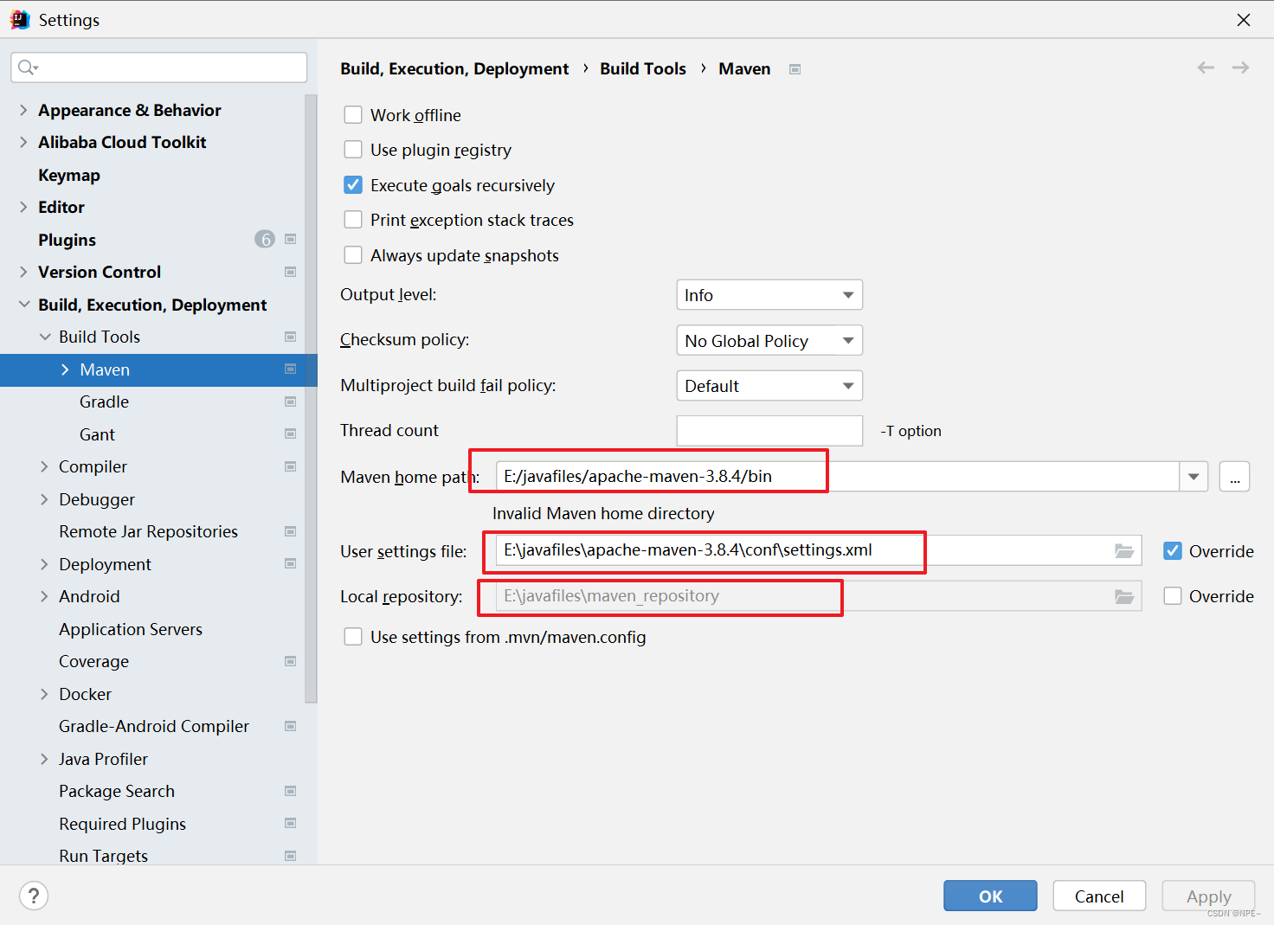Screen dimensions: 1274x925
Task: Click the Apply button
Action: (1208, 896)
